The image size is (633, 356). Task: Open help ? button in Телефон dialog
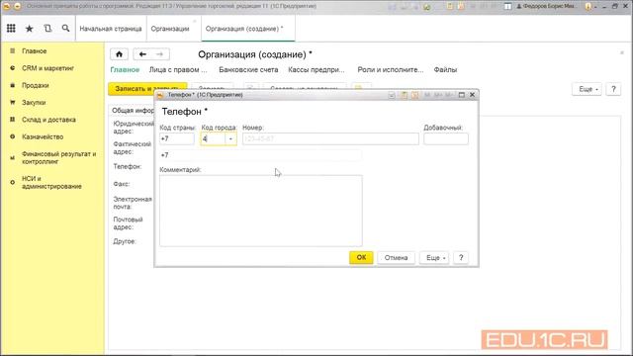[461, 257]
